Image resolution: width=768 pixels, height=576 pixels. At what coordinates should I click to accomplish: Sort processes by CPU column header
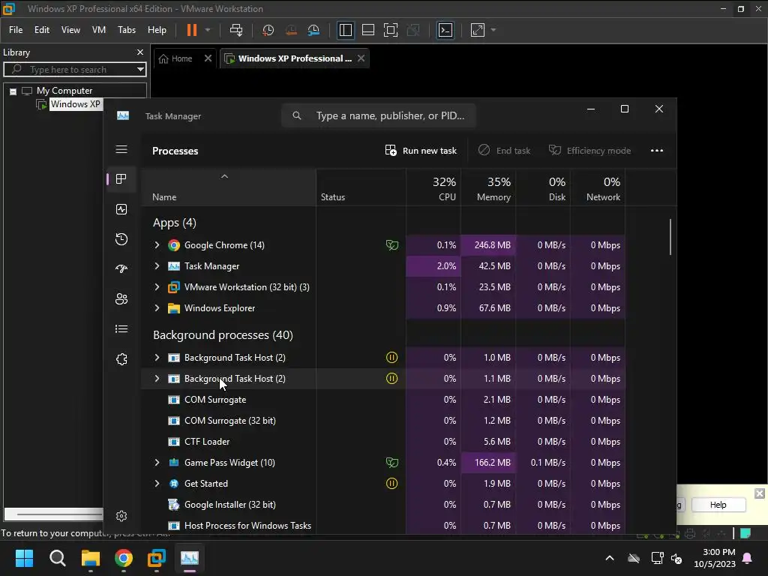click(433, 188)
